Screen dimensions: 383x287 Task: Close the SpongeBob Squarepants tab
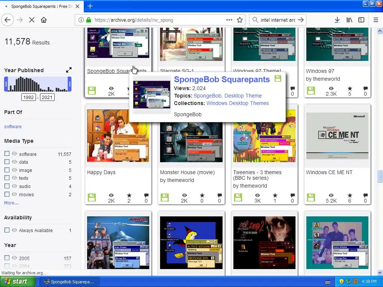[77, 6]
